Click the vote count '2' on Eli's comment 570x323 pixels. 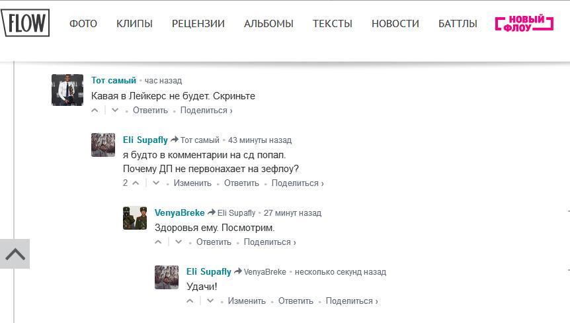coord(125,183)
